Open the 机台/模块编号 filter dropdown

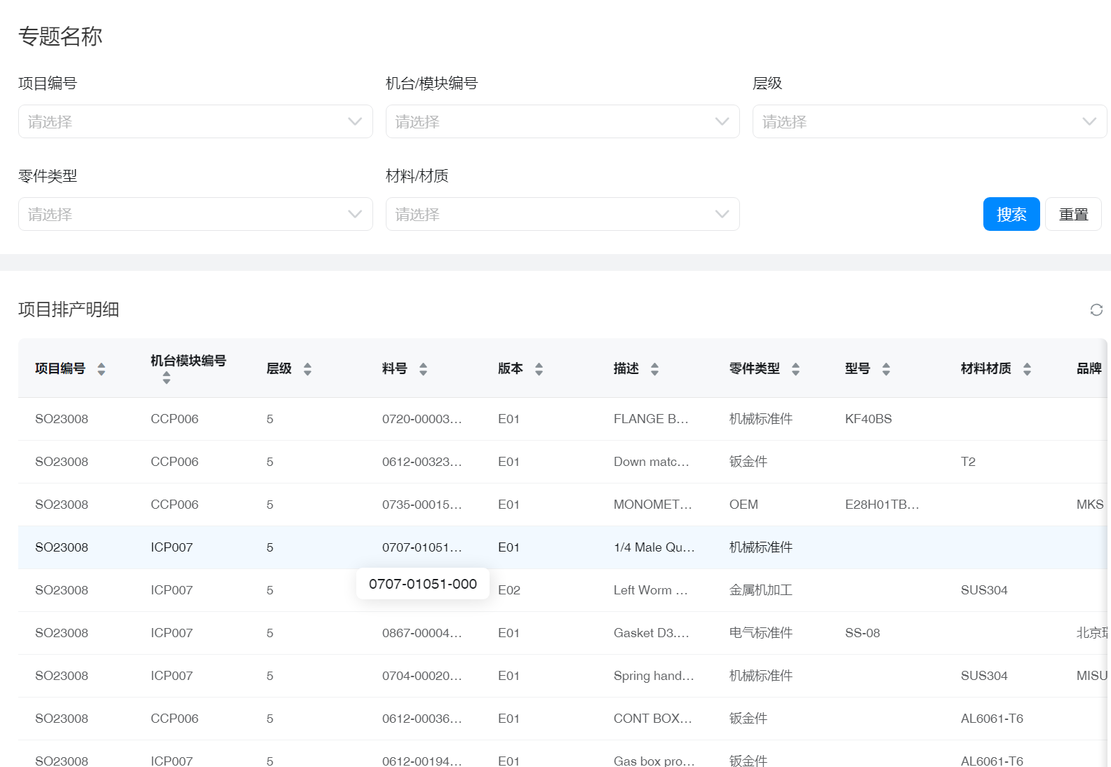pos(563,121)
